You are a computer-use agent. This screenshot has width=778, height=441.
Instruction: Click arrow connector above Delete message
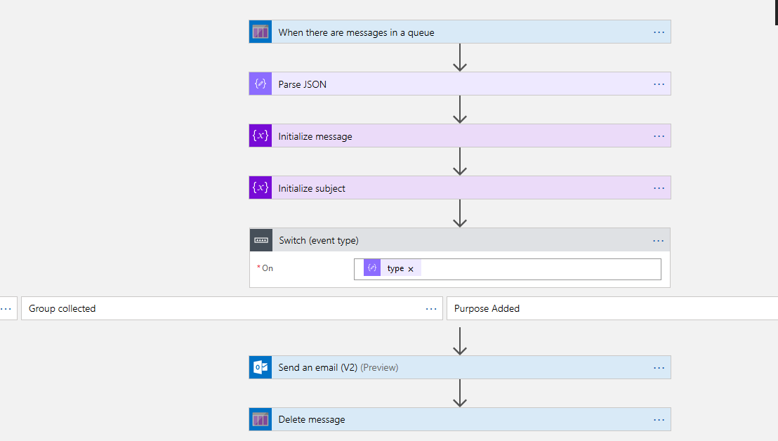click(460, 393)
